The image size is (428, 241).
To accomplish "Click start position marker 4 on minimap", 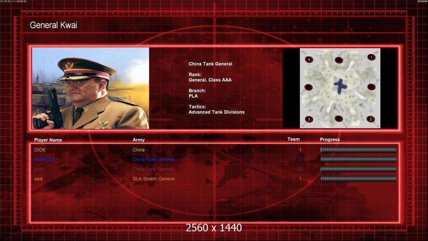I will [309, 59].
